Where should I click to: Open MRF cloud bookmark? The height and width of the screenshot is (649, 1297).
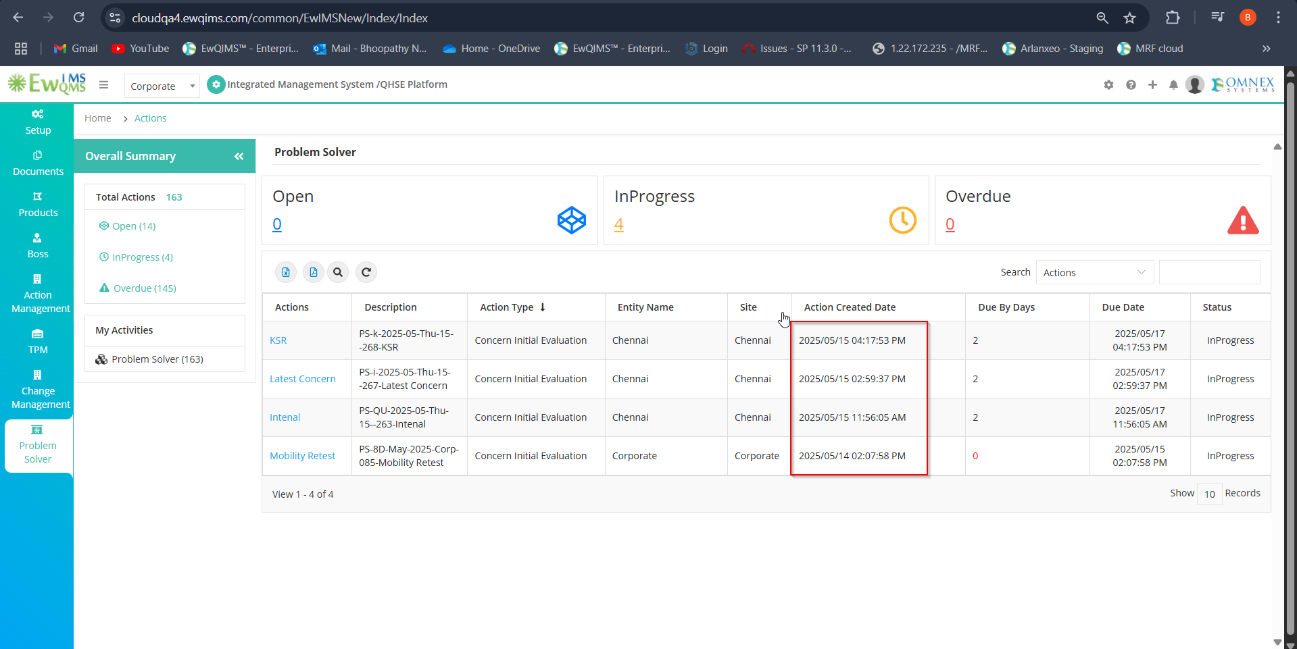(x=1150, y=49)
